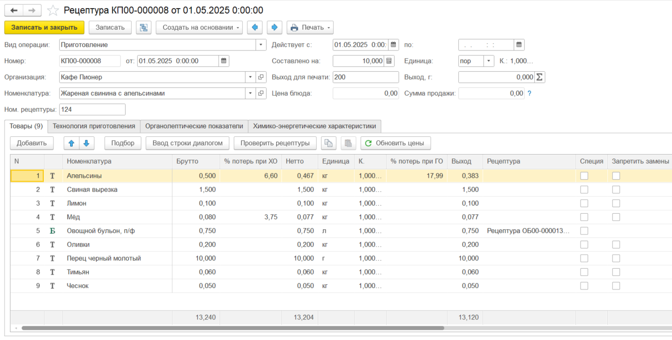Screen dimensions: 672x340
Task: Toggle Специя checkbox for Апельсины row
Action: pyautogui.click(x=584, y=176)
